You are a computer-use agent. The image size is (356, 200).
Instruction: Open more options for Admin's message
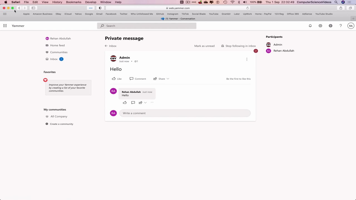point(247,59)
